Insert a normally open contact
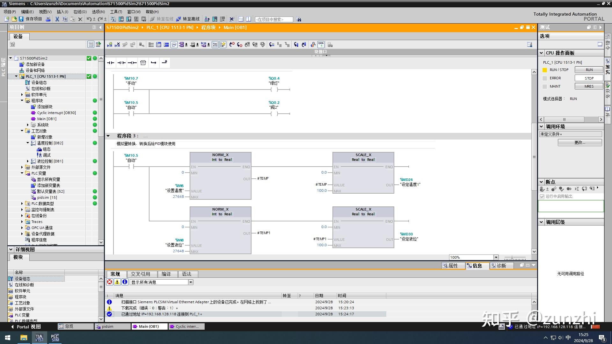612x344 pixels. click(x=111, y=63)
